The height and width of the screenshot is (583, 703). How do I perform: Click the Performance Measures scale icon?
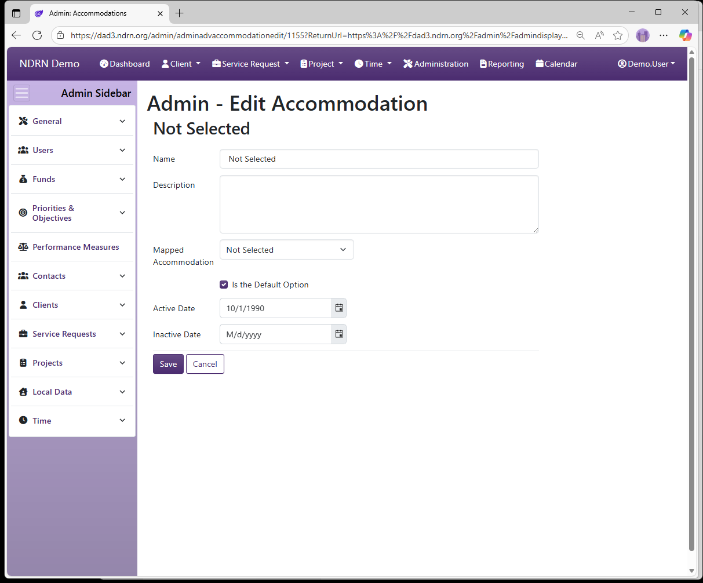[23, 247]
